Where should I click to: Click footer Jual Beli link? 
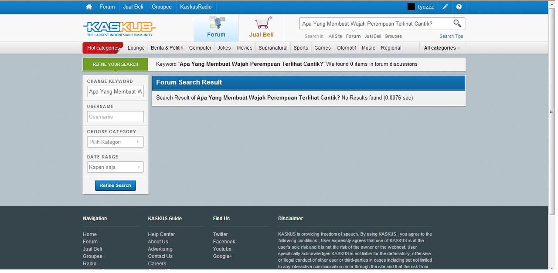[x=92, y=249]
